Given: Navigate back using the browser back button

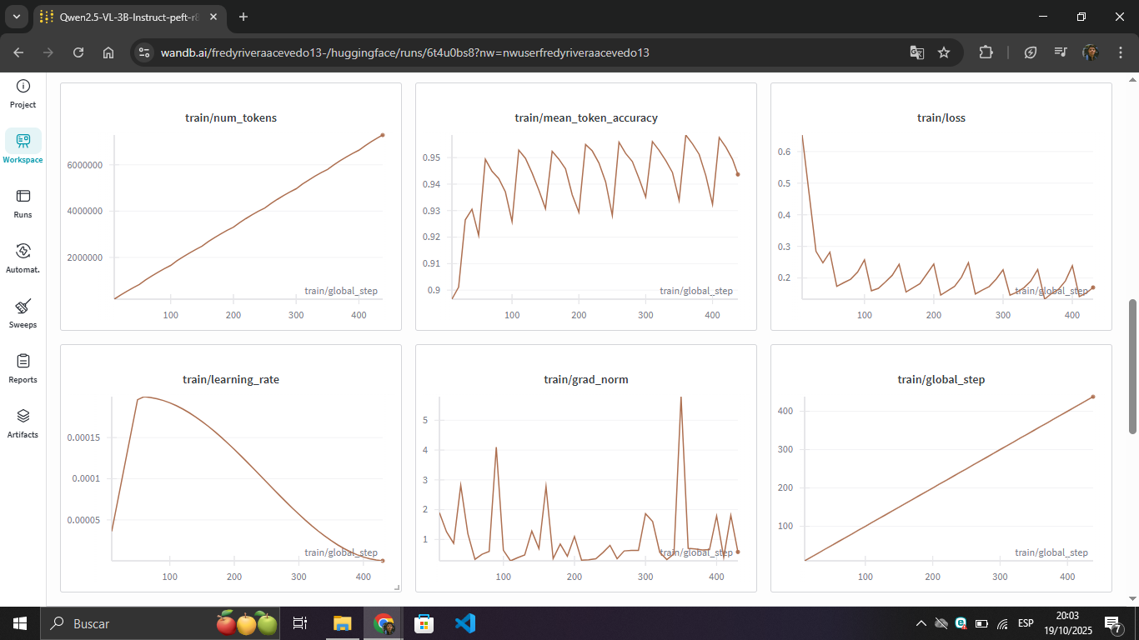Looking at the screenshot, I should coord(18,52).
